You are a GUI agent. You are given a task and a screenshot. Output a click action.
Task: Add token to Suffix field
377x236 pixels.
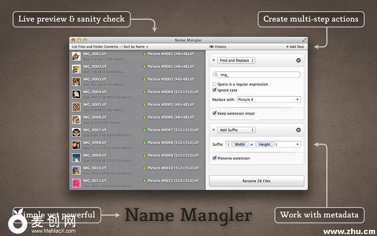[297, 144]
